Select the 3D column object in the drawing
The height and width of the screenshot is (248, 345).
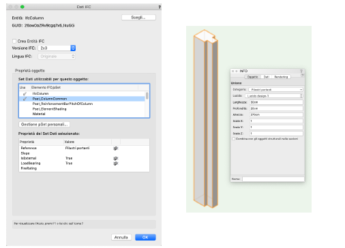point(205,119)
